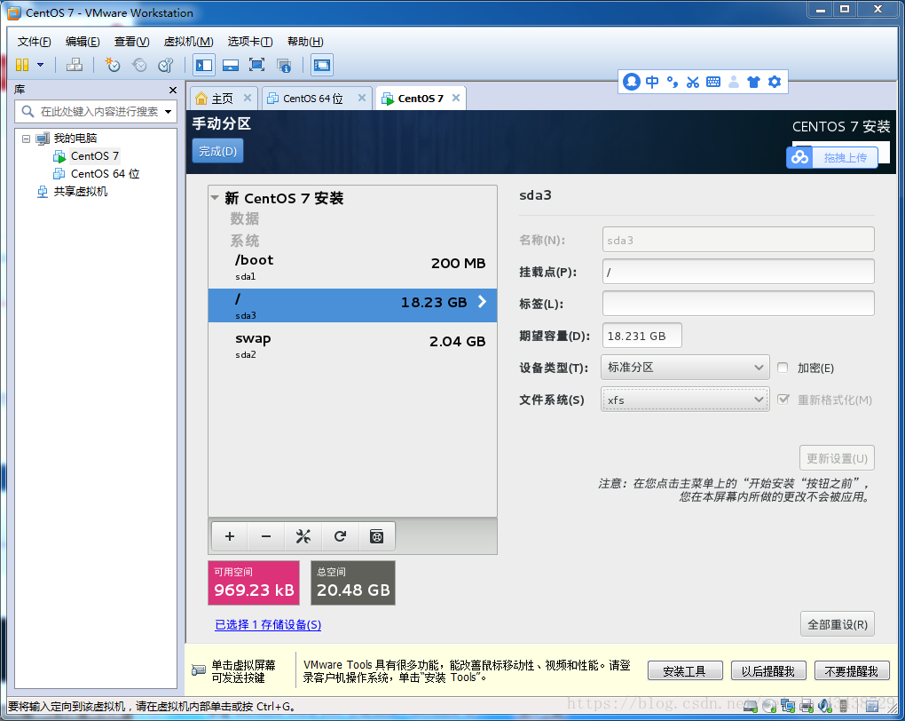
Task: Open the 文件(F) menu
Action: click(34, 42)
